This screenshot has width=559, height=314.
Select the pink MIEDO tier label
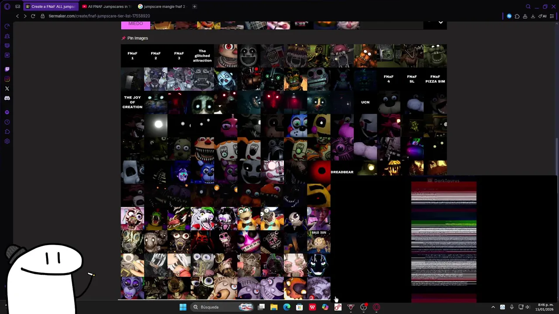point(135,24)
